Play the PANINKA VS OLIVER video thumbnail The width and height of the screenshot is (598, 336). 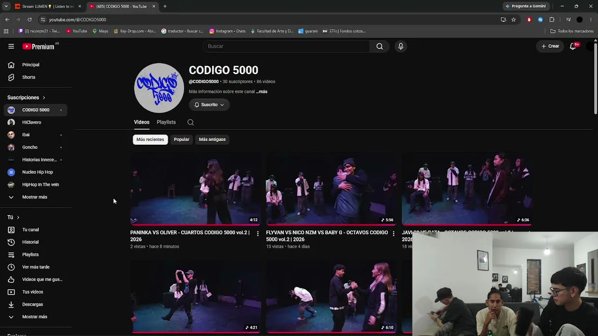pyautogui.click(x=195, y=189)
